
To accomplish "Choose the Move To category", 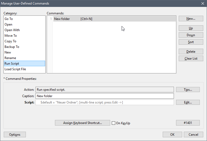I will click(x=11, y=36).
